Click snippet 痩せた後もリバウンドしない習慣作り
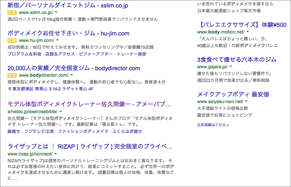Image resolution: width=291 pixels, height=187 pixels. pos(235,73)
